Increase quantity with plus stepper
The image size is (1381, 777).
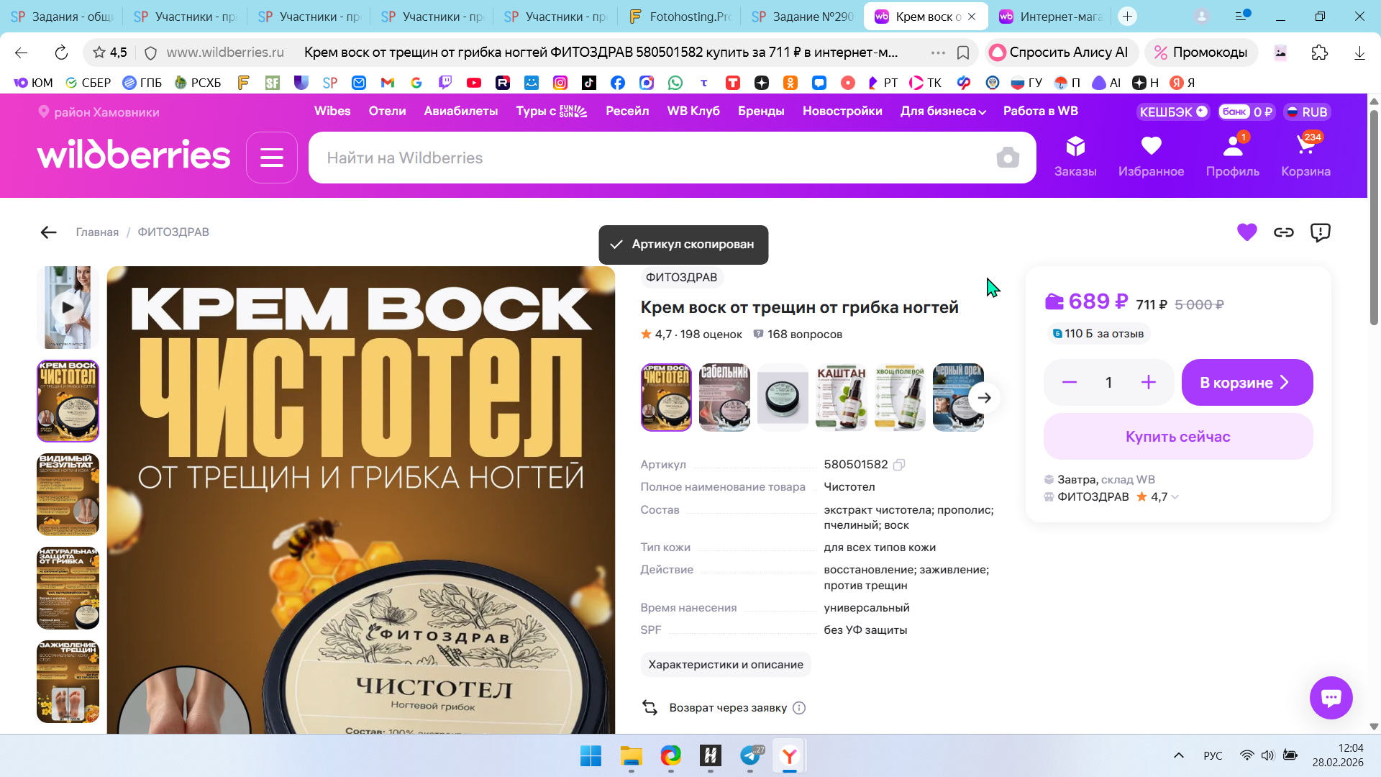1148,383
